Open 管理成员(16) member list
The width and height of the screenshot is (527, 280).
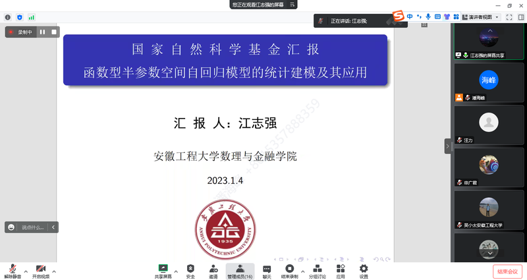tap(240, 270)
